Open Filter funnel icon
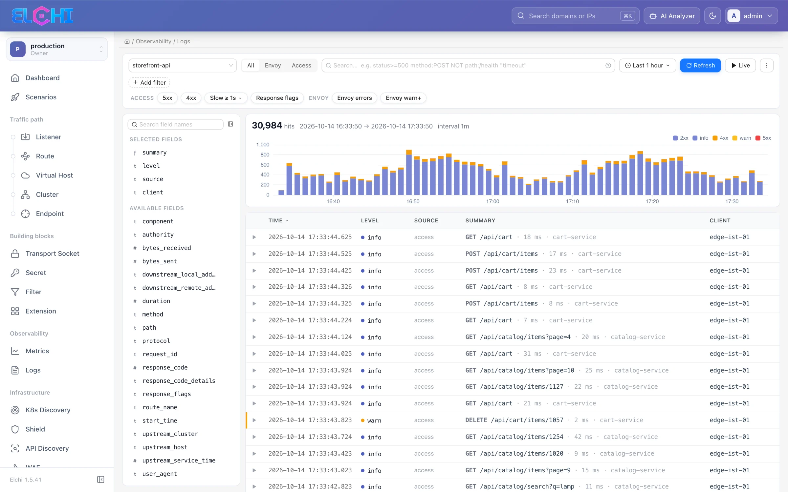Viewport: 788px width, 492px height. click(15, 292)
